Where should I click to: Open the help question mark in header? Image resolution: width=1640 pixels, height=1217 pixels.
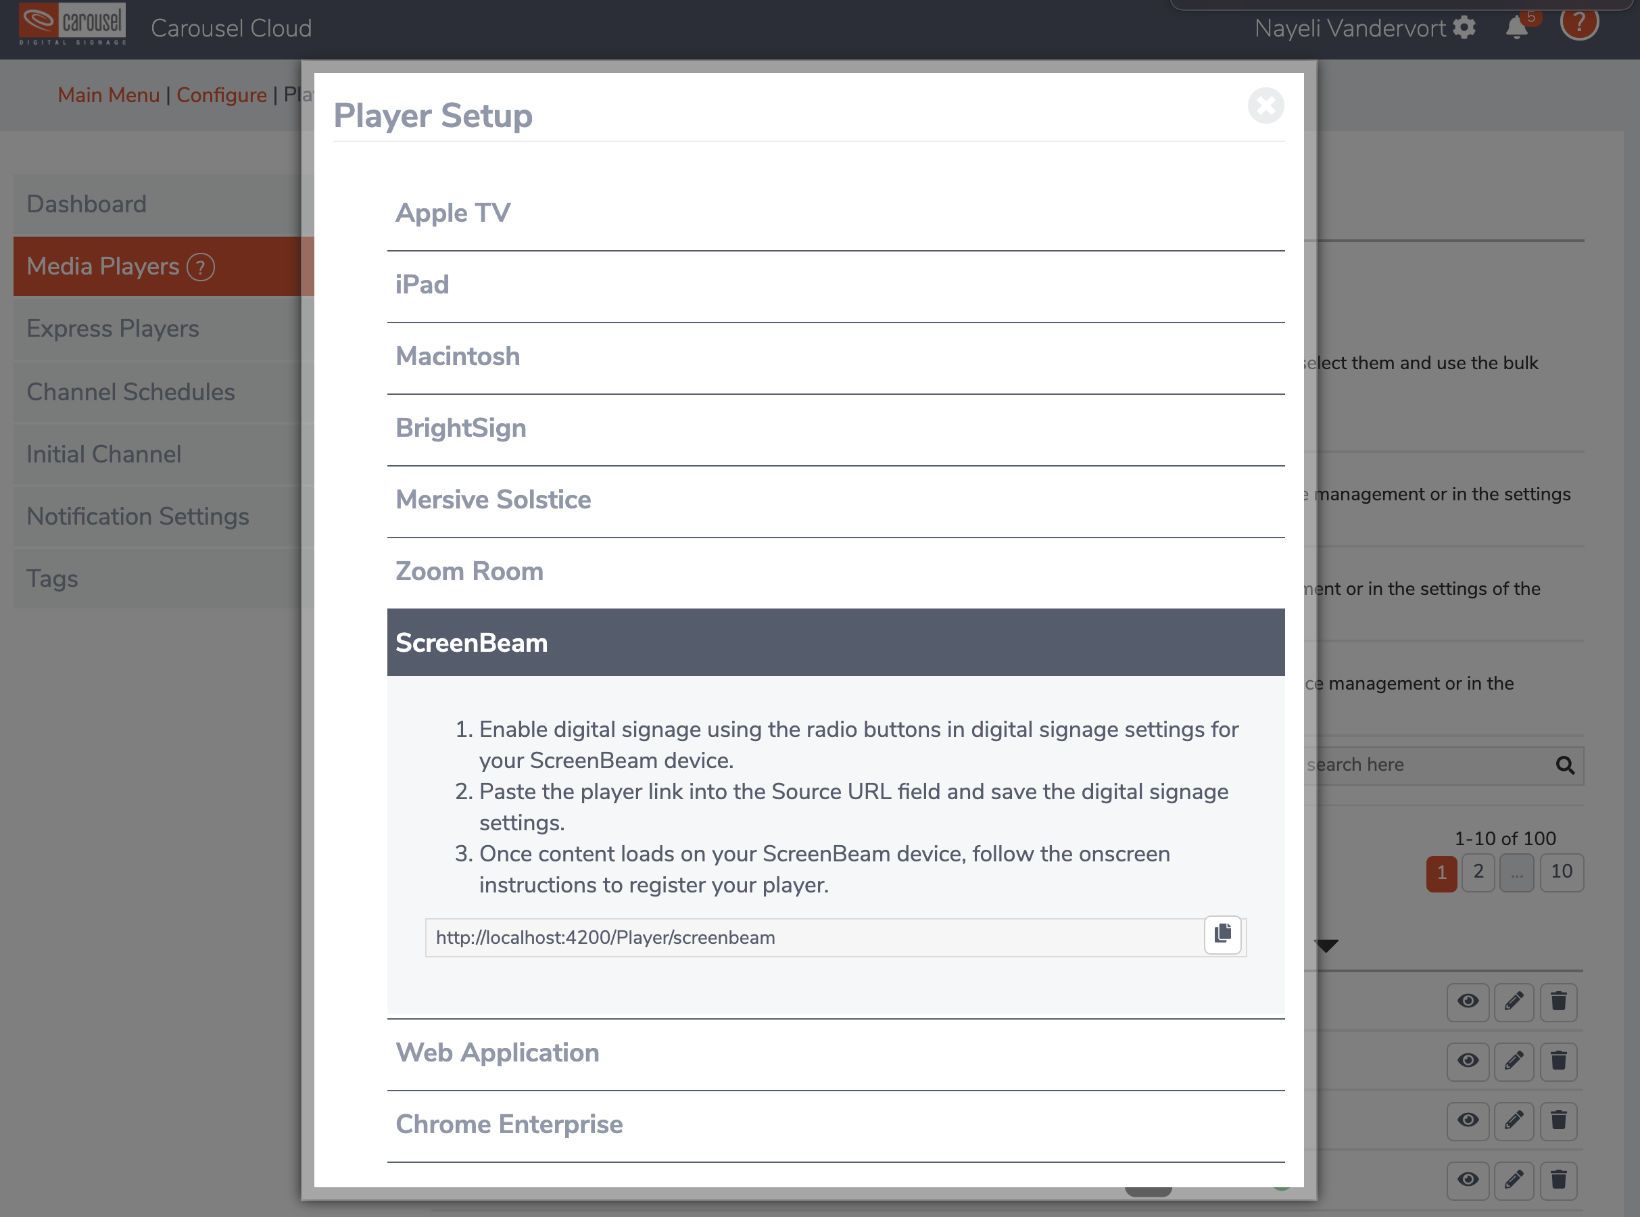(x=1579, y=22)
